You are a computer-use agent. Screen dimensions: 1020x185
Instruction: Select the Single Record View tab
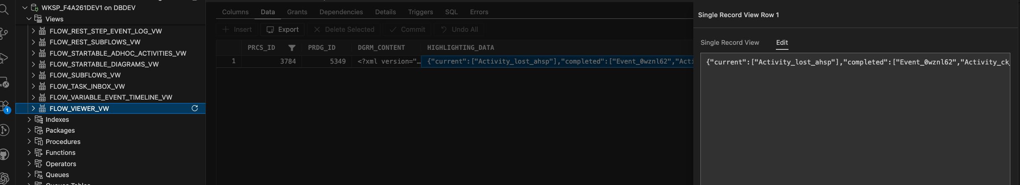[x=729, y=42]
